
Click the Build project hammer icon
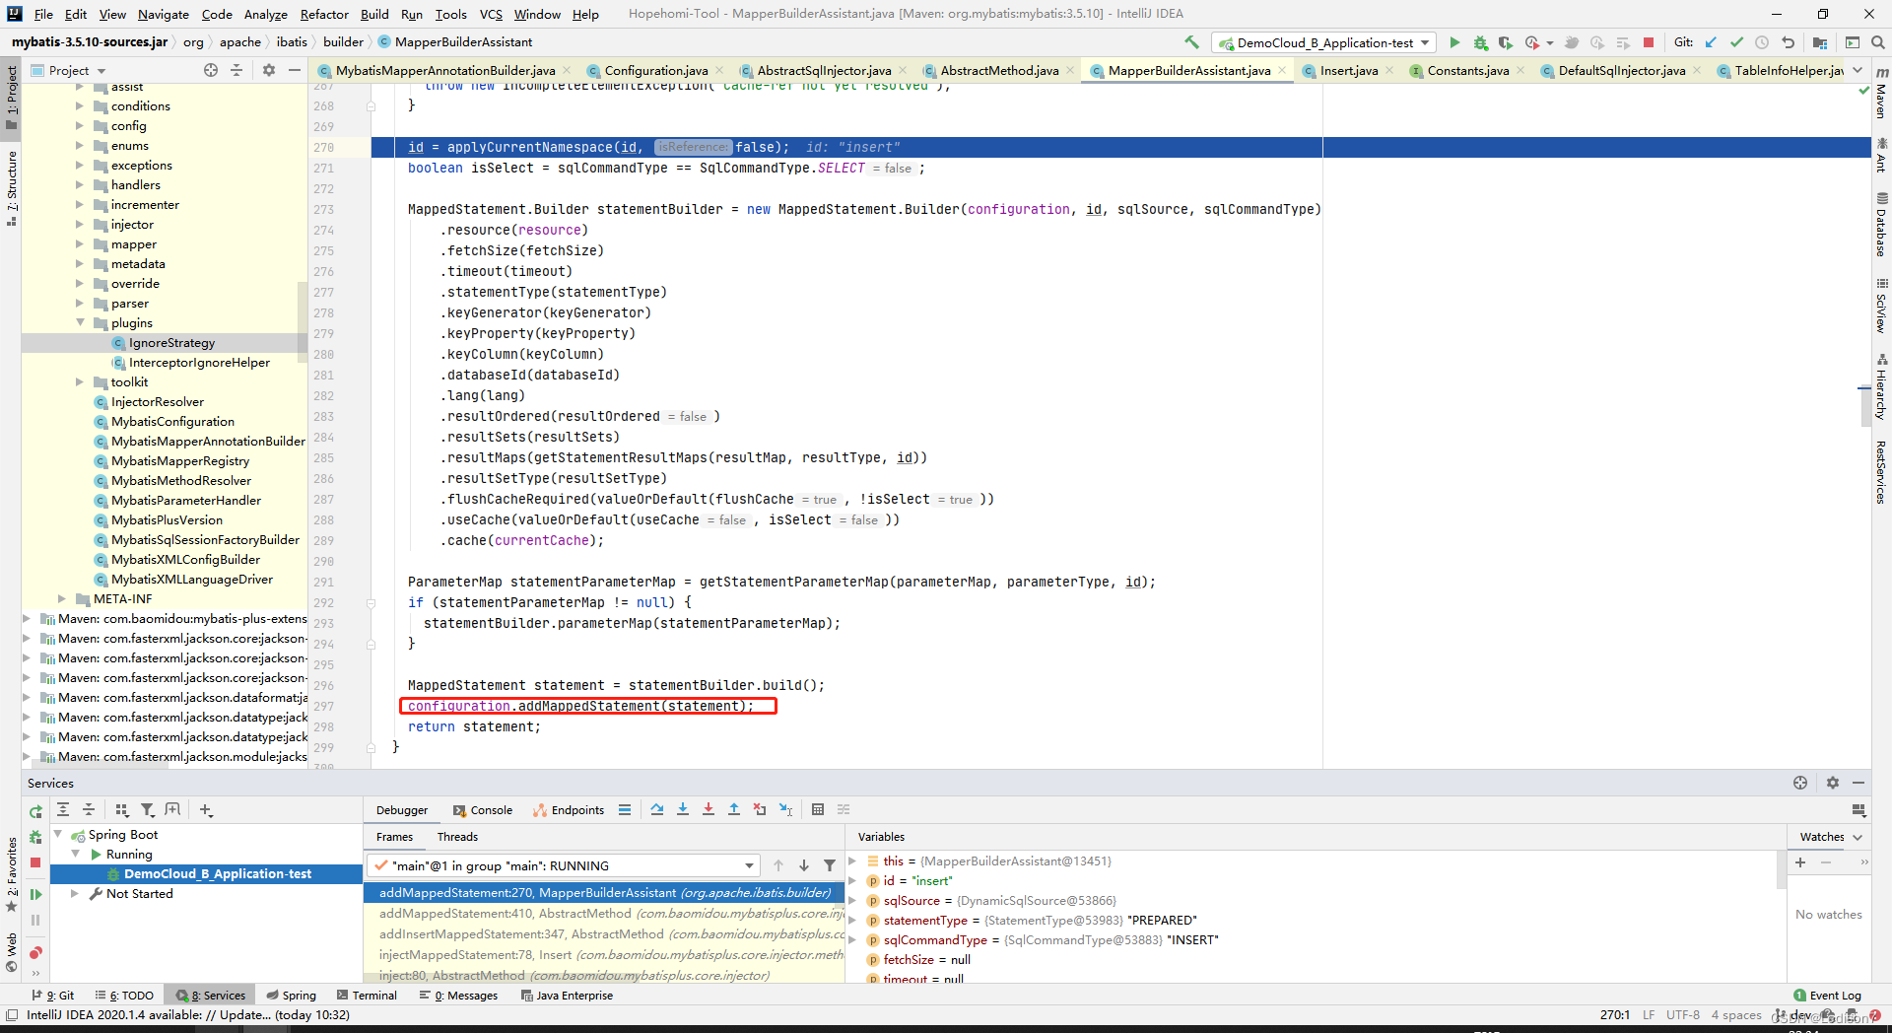pyautogui.click(x=1191, y=42)
